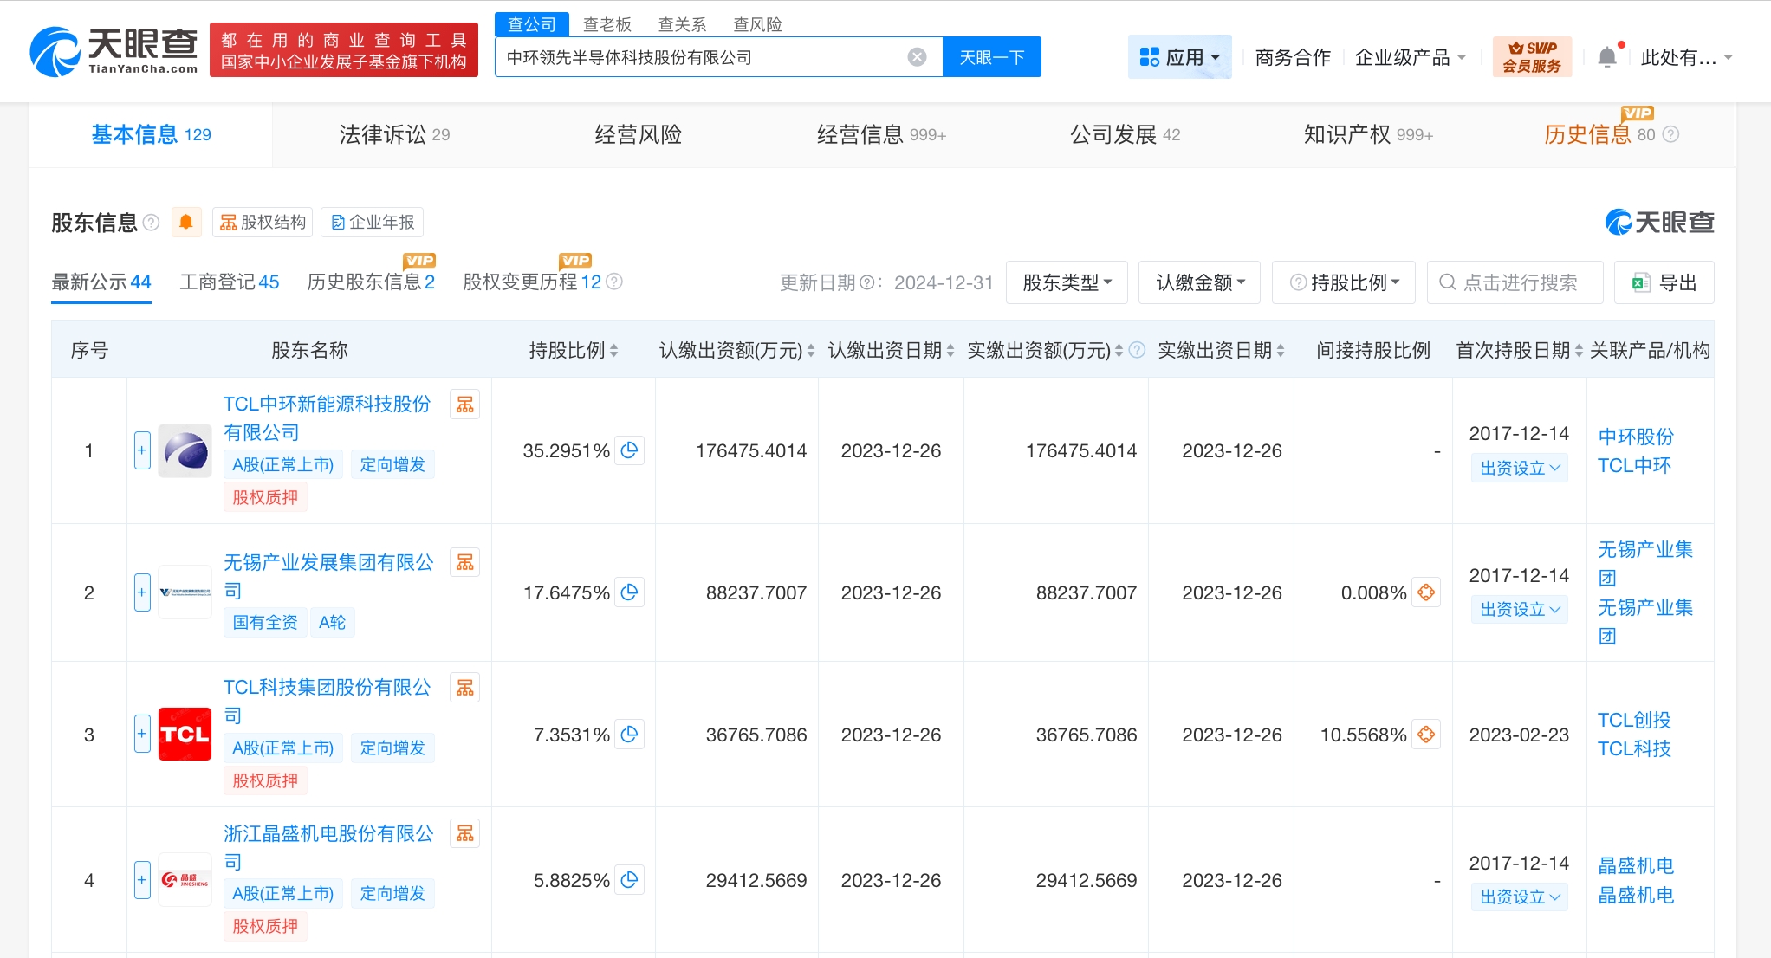Click indirect holding icon beside 10.5568%
Screen dimensions: 1771x958
tap(1426, 735)
